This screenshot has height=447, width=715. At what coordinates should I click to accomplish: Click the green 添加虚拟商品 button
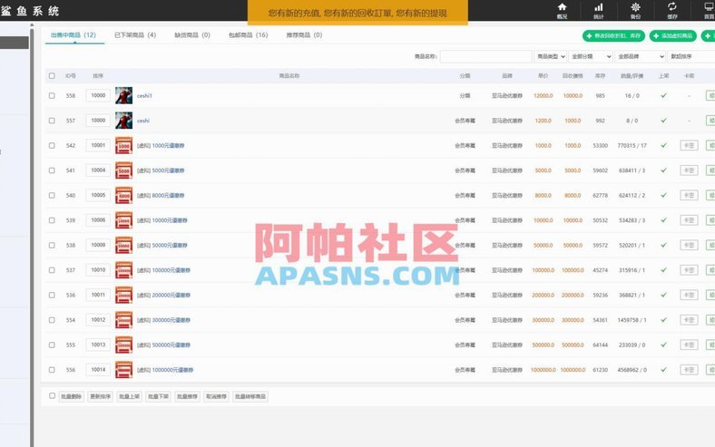[x=673, y=36]
